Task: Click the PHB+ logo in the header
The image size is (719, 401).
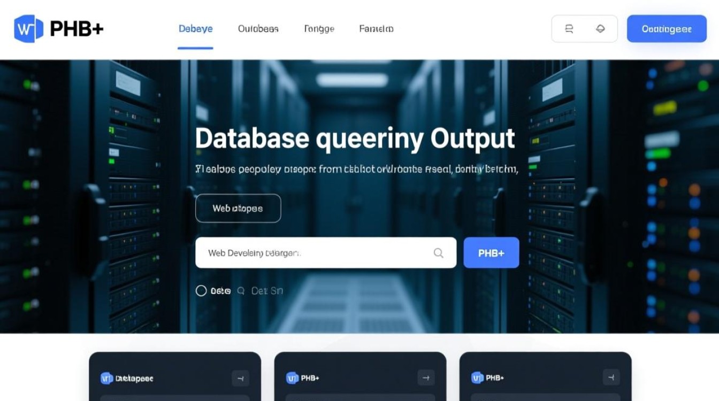Action: (58, 29)
